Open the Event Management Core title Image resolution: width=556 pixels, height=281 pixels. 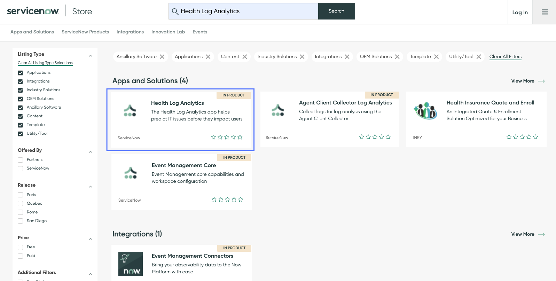(184, 165)
